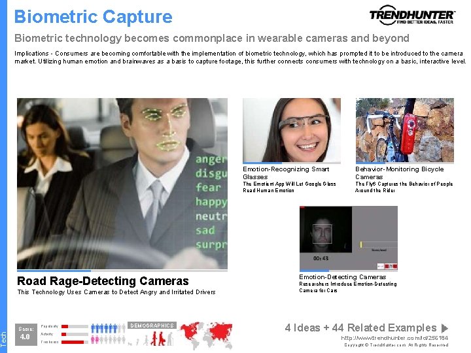Click the Copyright TrendHunter.com notice
Screen dimensions: 471x353
point(396,345)
